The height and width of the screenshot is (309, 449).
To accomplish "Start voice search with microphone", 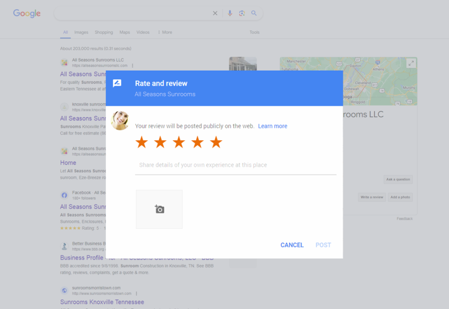I will click(230, 13).
